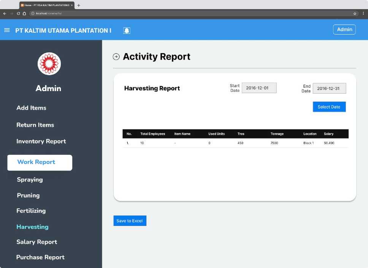Click Save to Excel button
This screenshot has width=368, height=268.
coord(130,221)
